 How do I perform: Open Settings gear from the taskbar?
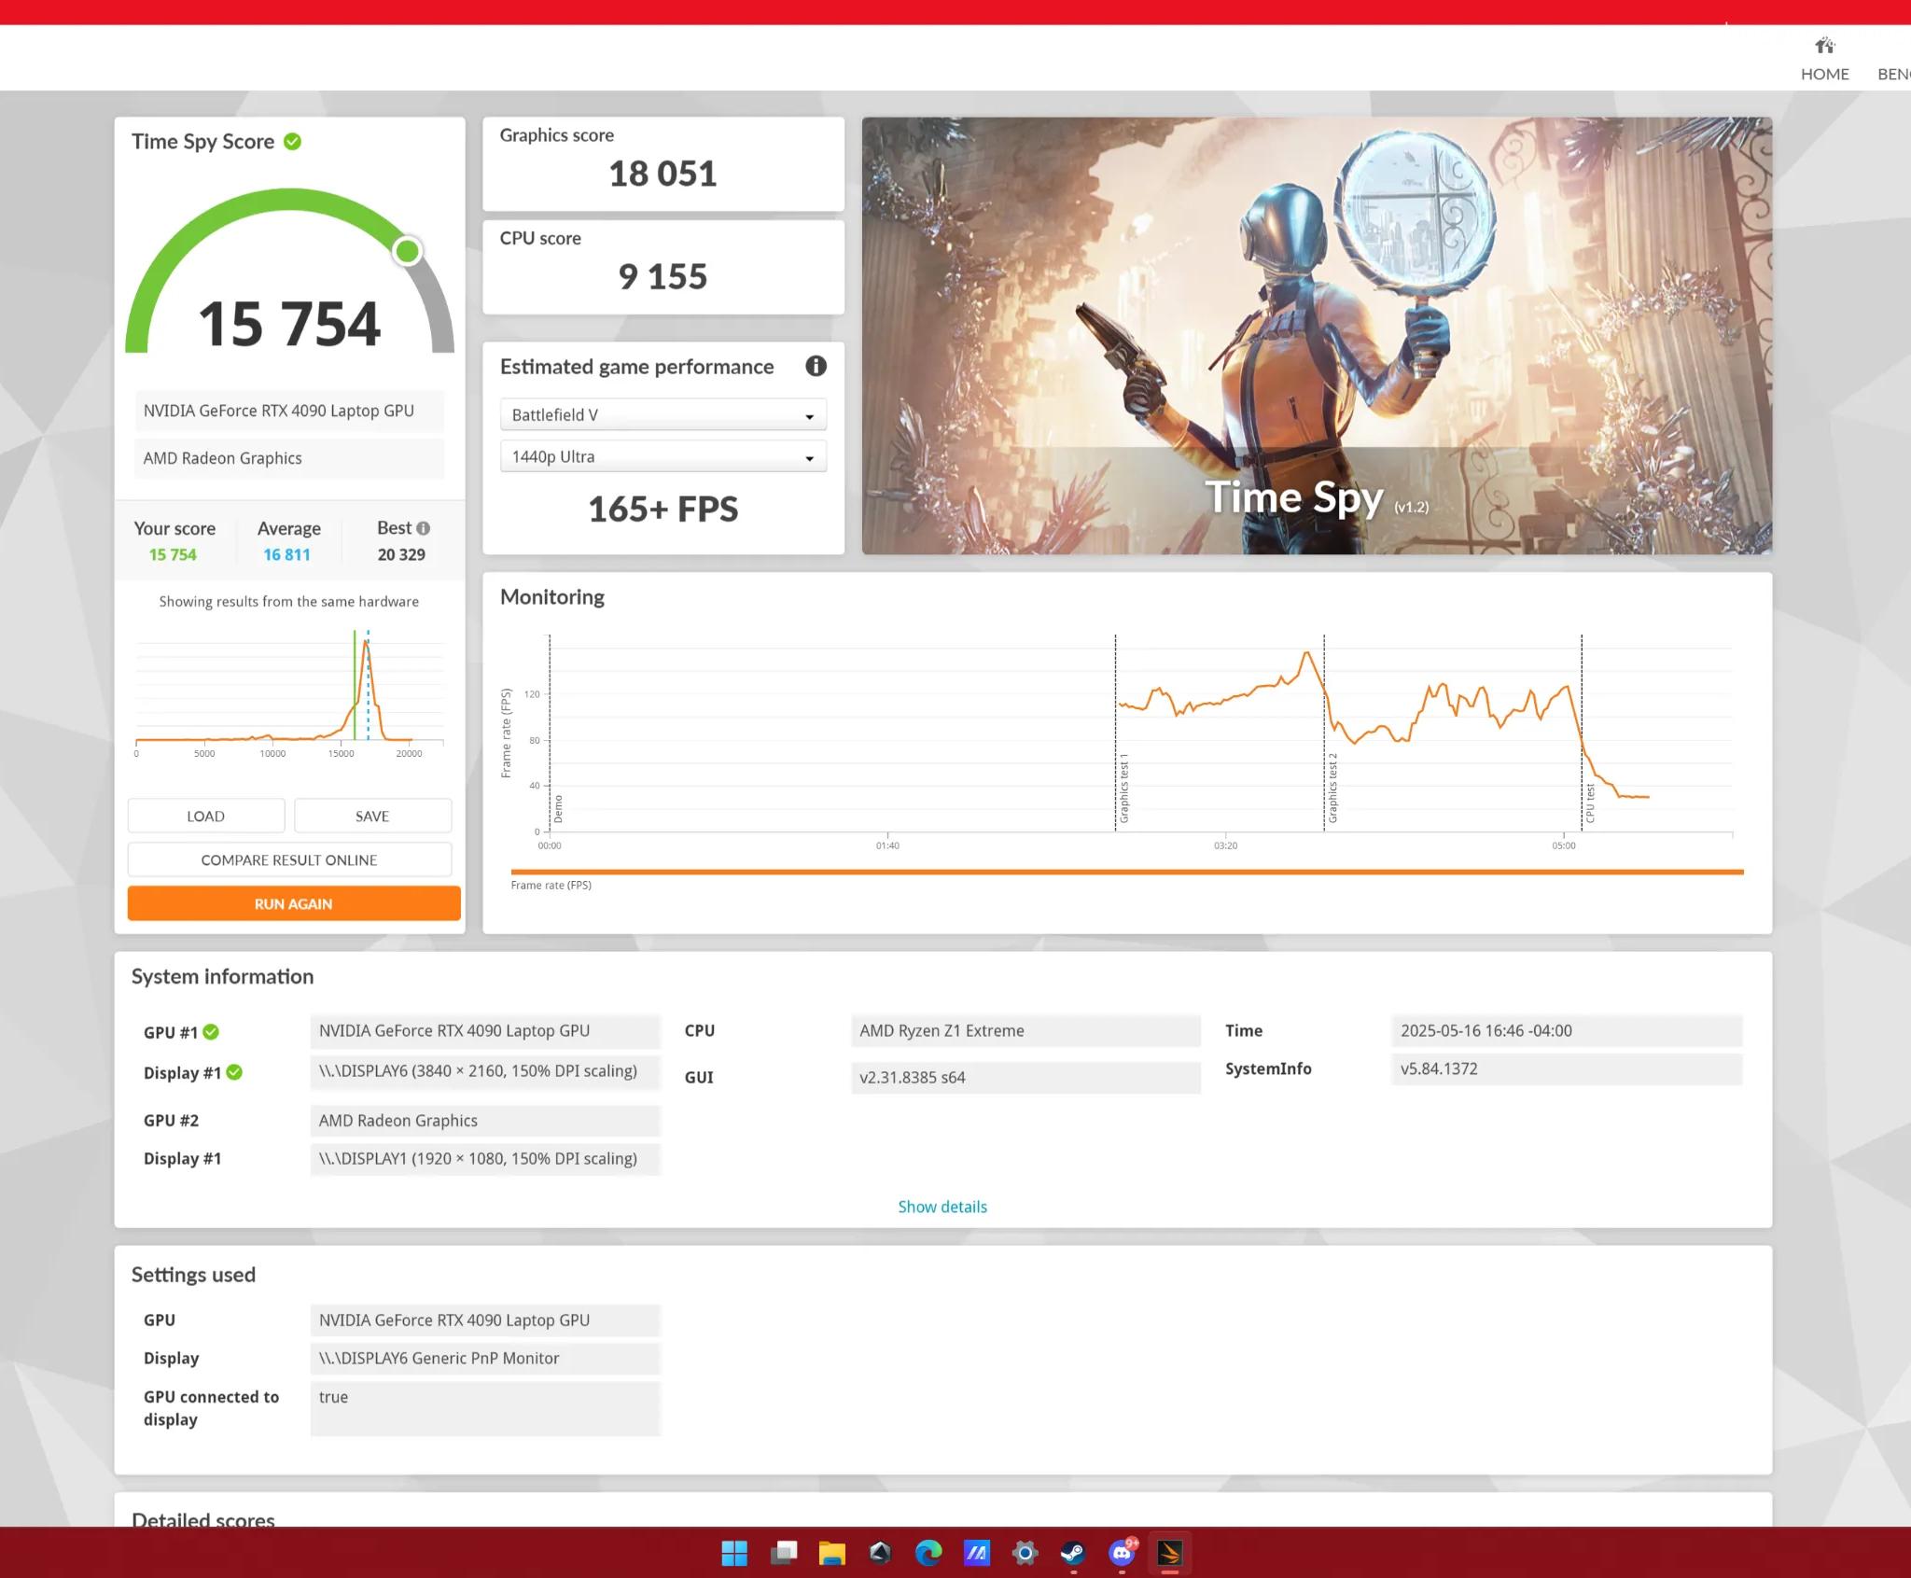pyautogui.click(x=1025, y=1553)
